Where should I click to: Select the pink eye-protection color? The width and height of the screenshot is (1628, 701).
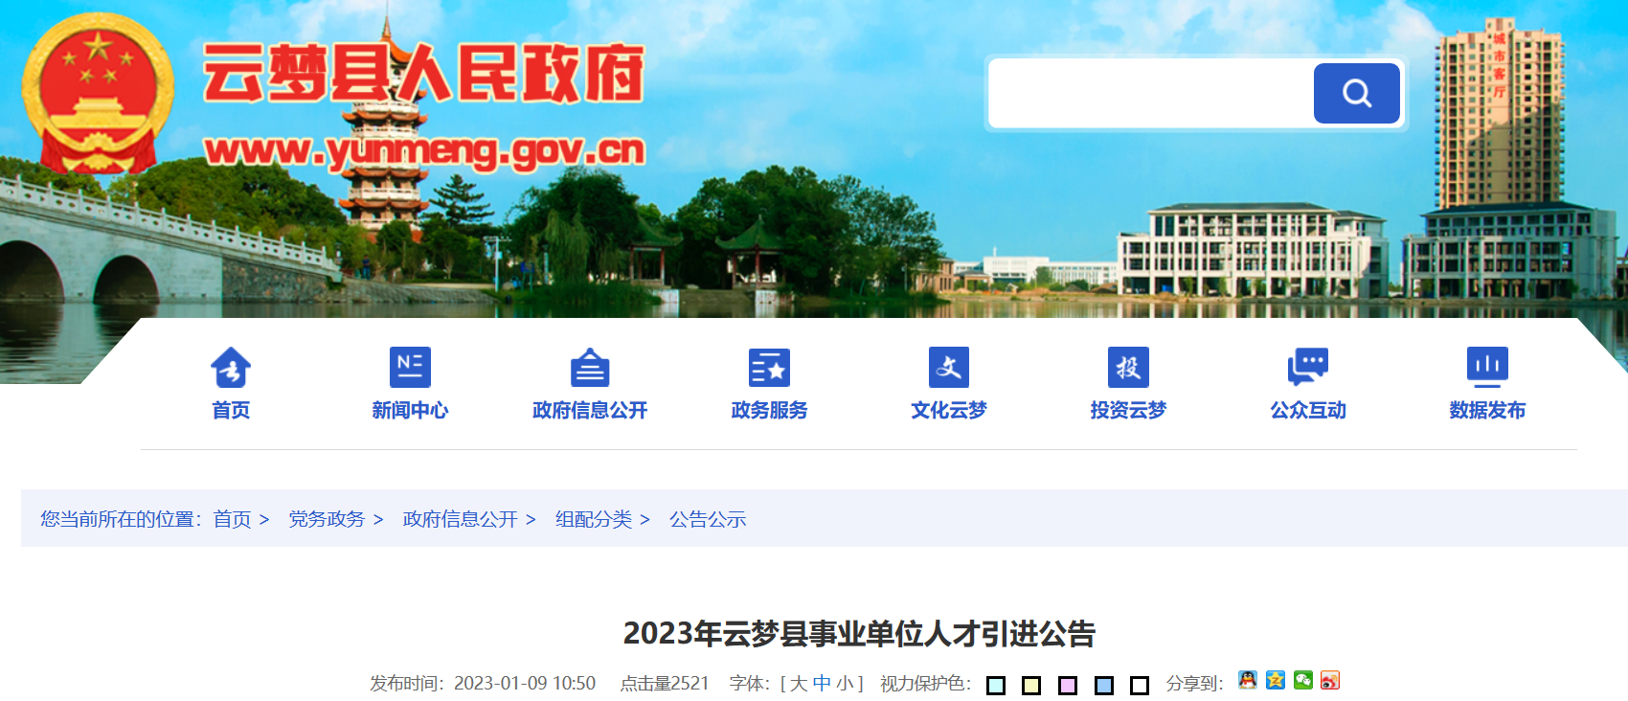point(1068,686)
